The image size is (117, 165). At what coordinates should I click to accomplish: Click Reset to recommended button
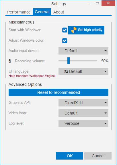pos(58,92)
